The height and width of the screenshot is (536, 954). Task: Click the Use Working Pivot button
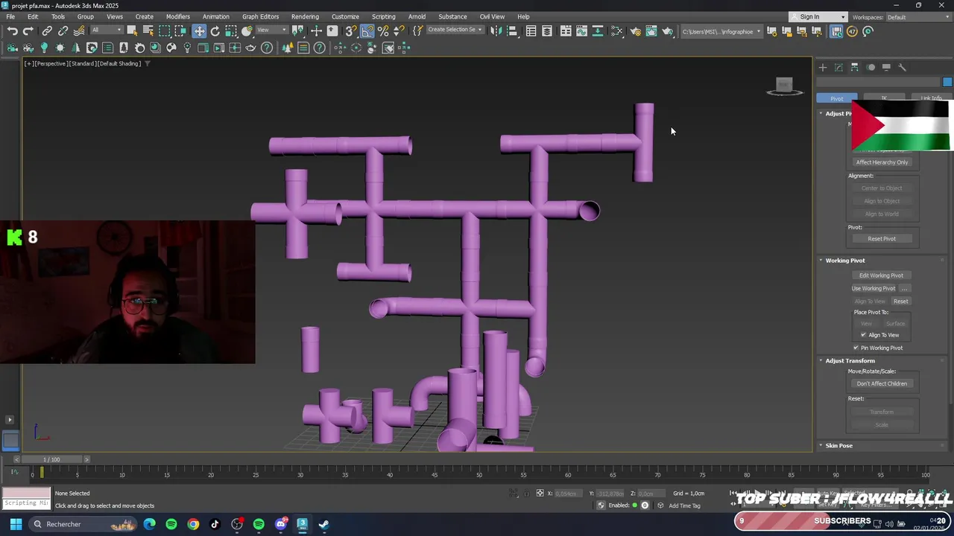pyautogui.click(x=874, y=289)
